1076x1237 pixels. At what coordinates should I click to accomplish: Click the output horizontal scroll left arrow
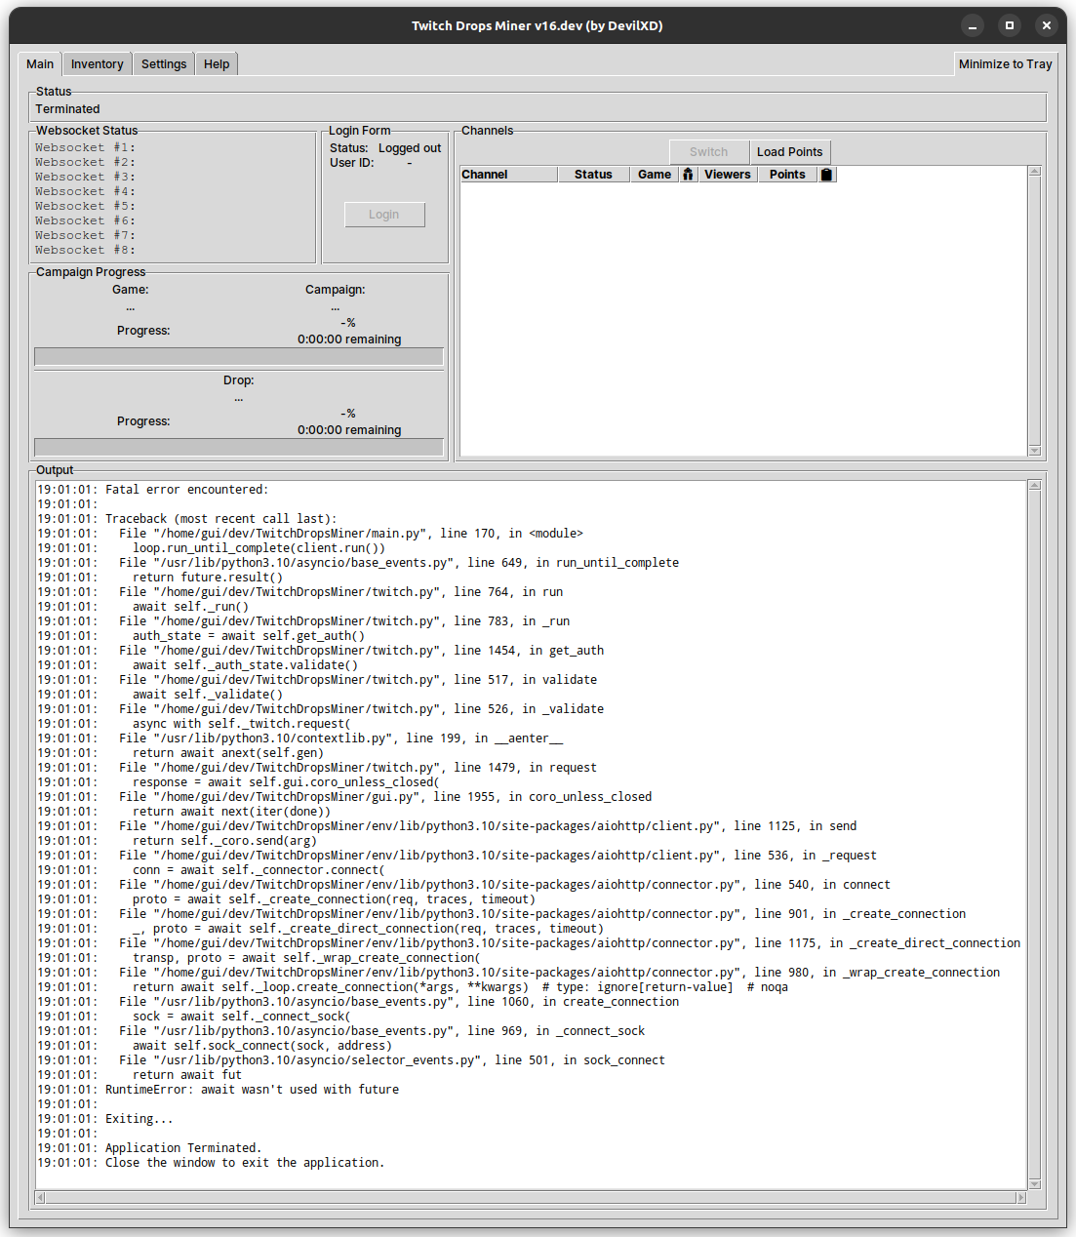pos(40,1197)
